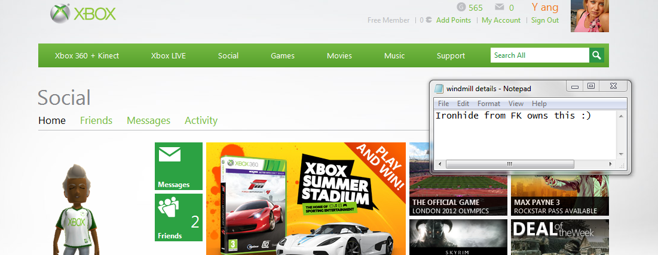The image size is (658, 255).
Task: Open the Max Payne 3 Rockstar Pass tile
Action: tap(560, 195)
